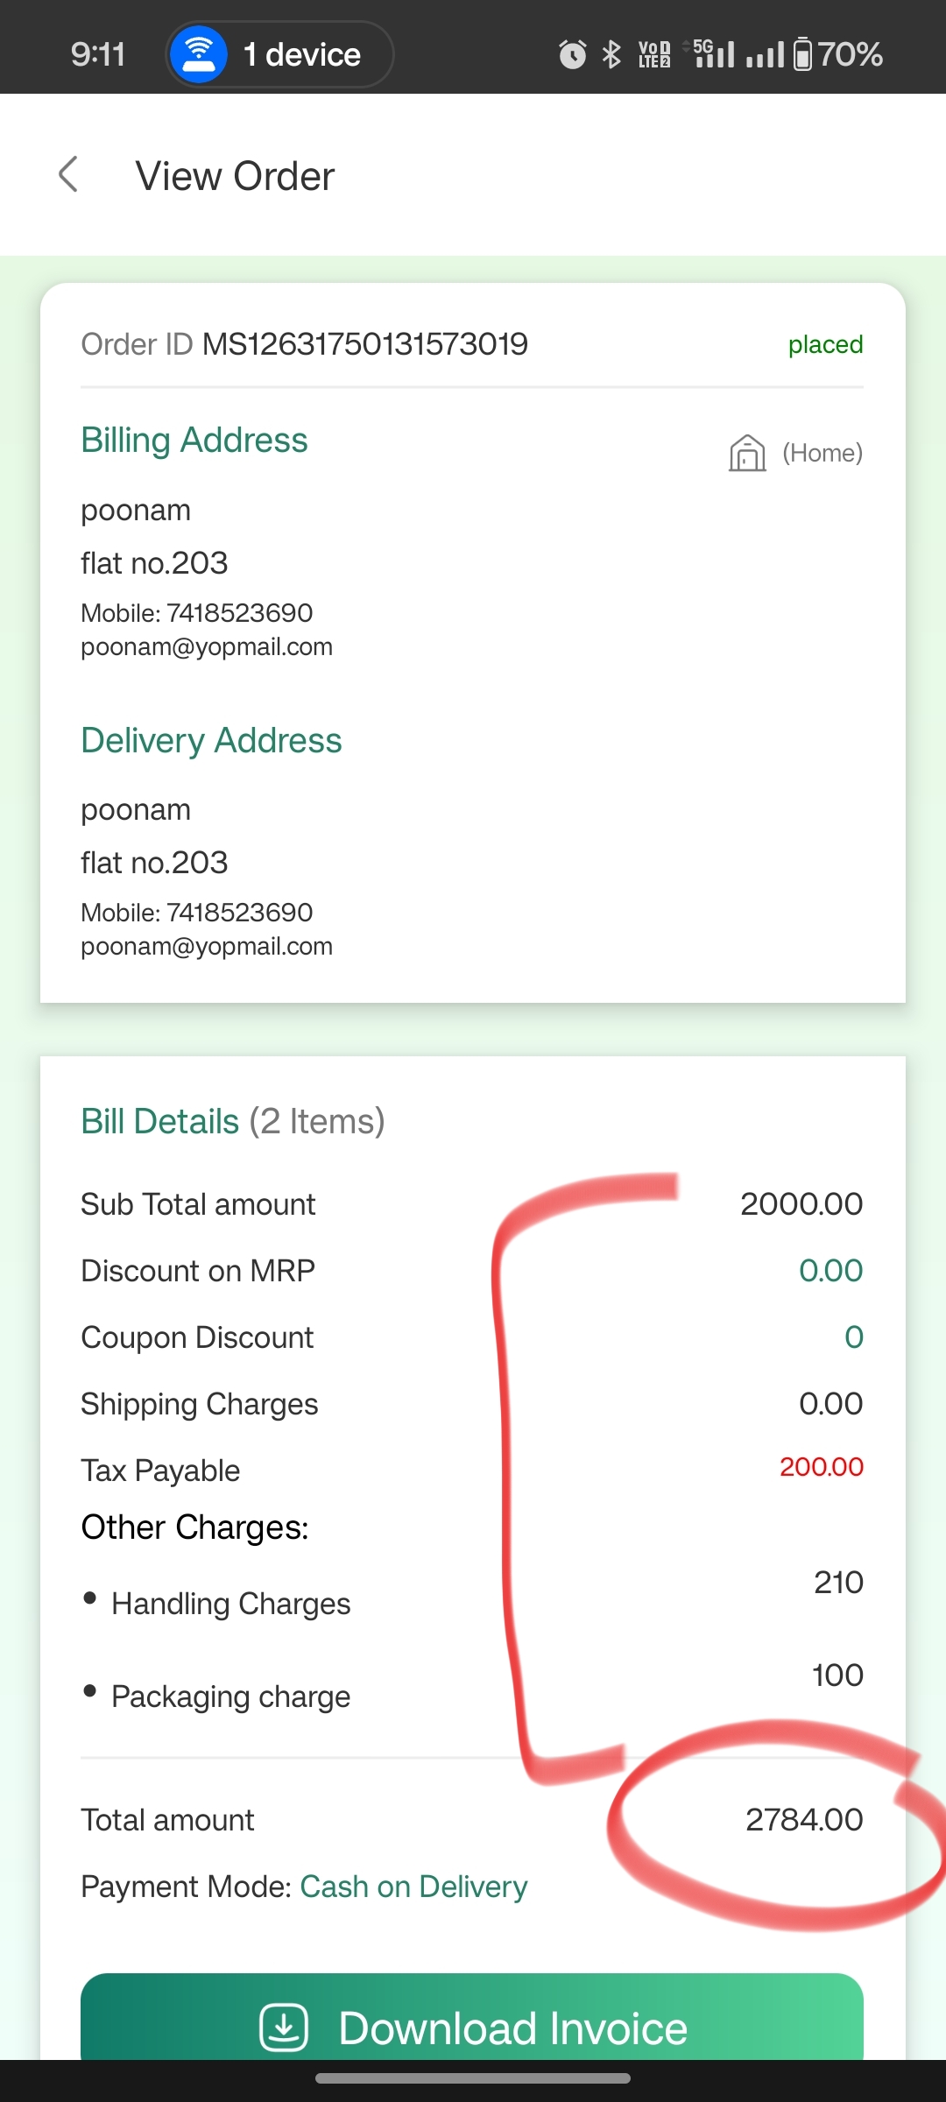Tap the Bluetooth status icon
The width and height of the screenshot is (946, 2102).
(611, 54)
